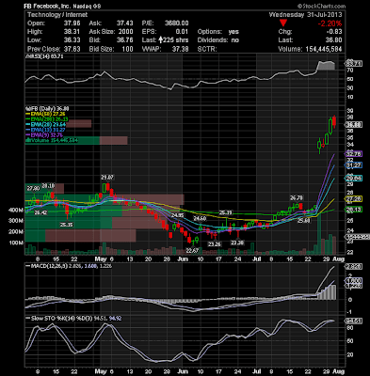Click the purple 32.76 right-axis price marker
The image size is (370, 376).
pos(354,154)
